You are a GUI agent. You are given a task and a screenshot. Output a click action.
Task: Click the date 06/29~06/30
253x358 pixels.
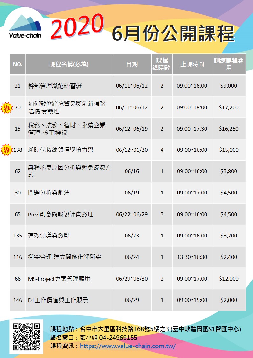(x=132, y=279)
